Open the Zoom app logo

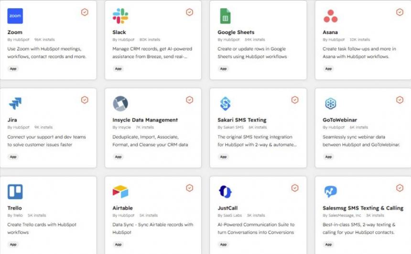(15, 16)
